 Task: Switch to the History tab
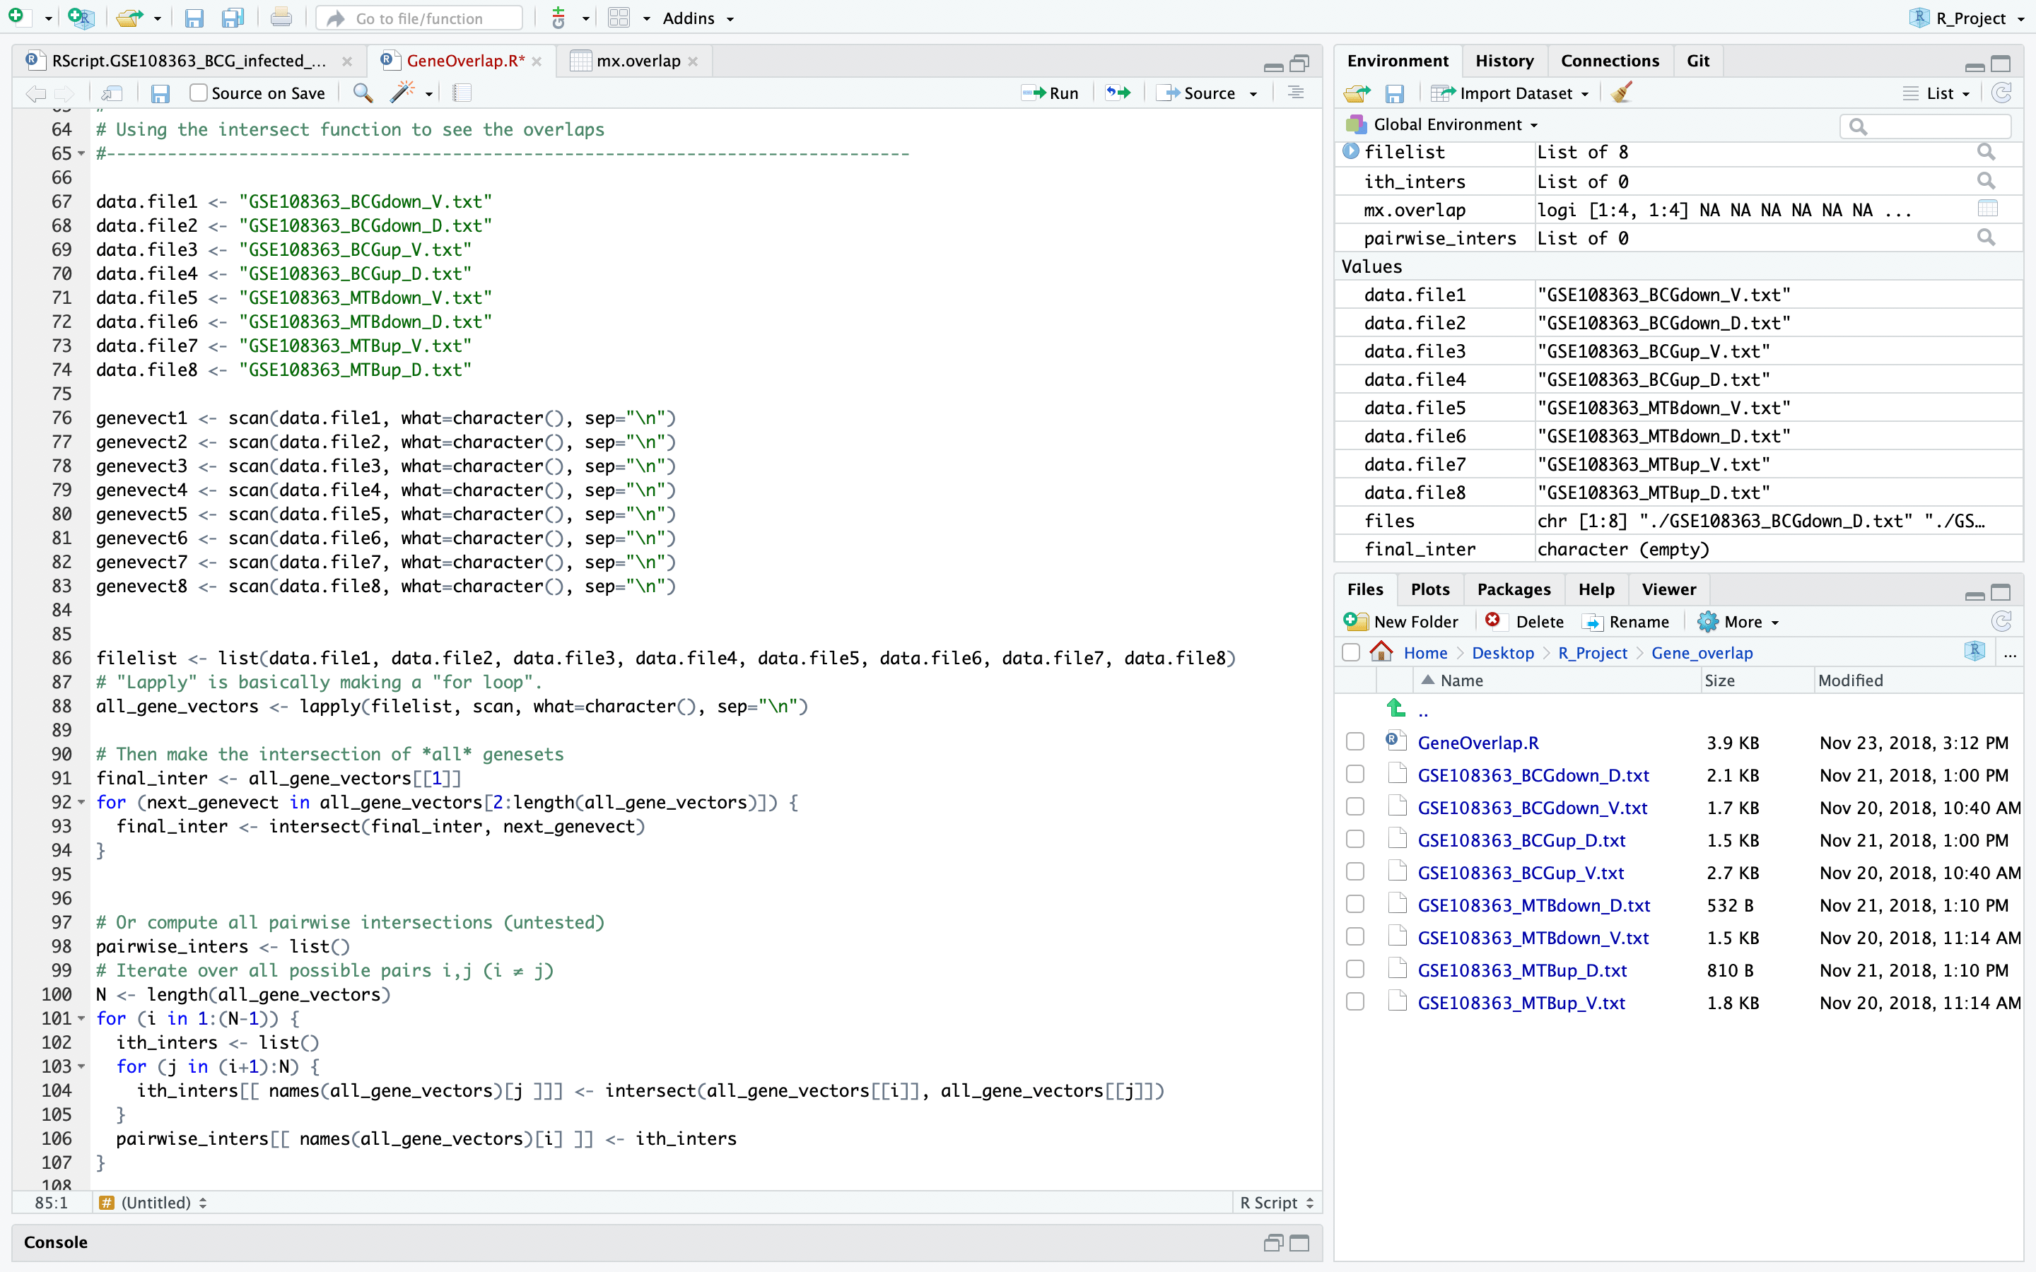1504,61
